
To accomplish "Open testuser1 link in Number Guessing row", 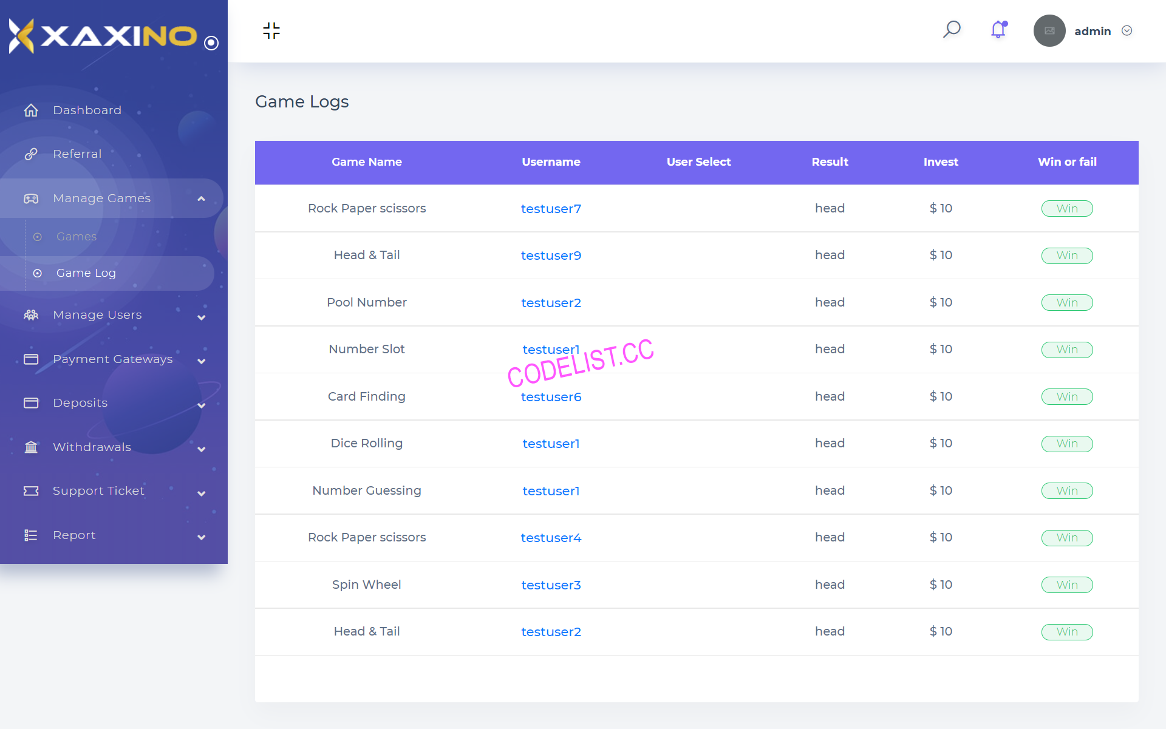I will 551,491.
